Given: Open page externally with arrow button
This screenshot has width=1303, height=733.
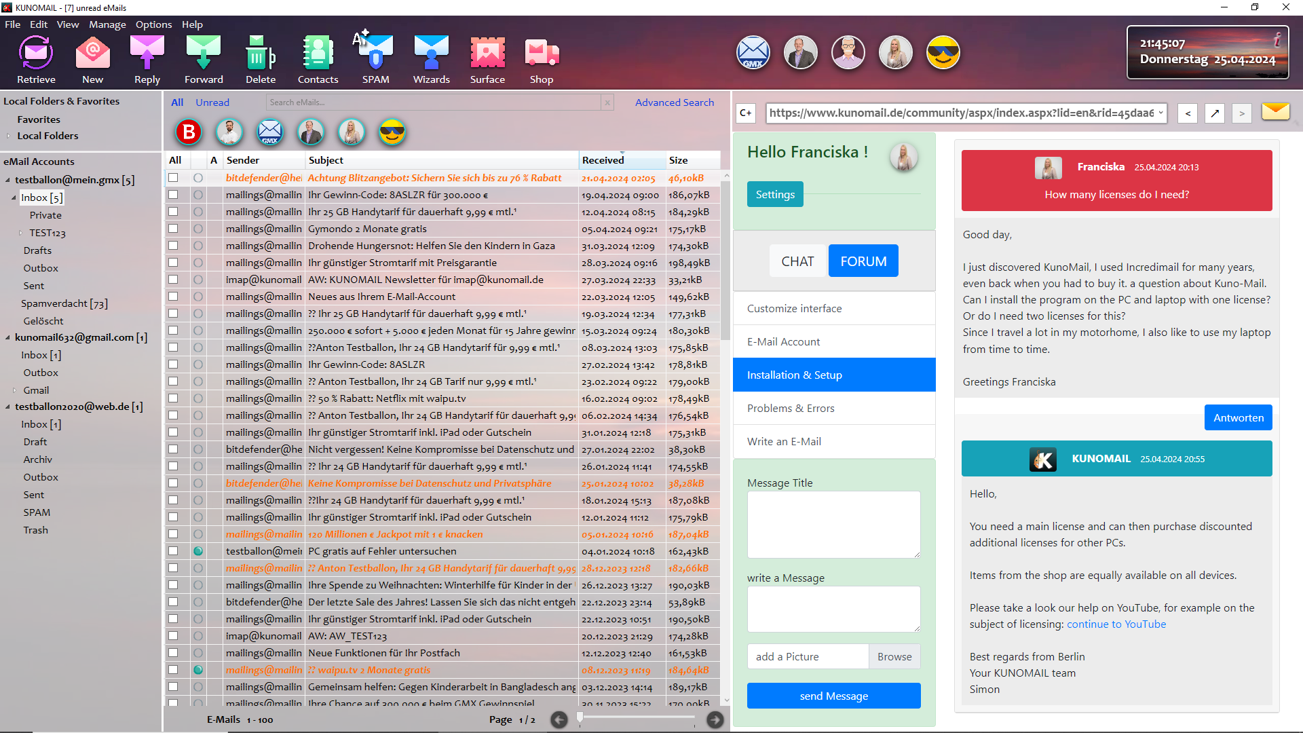Looking at the screenshot, I should point(1215,113).
